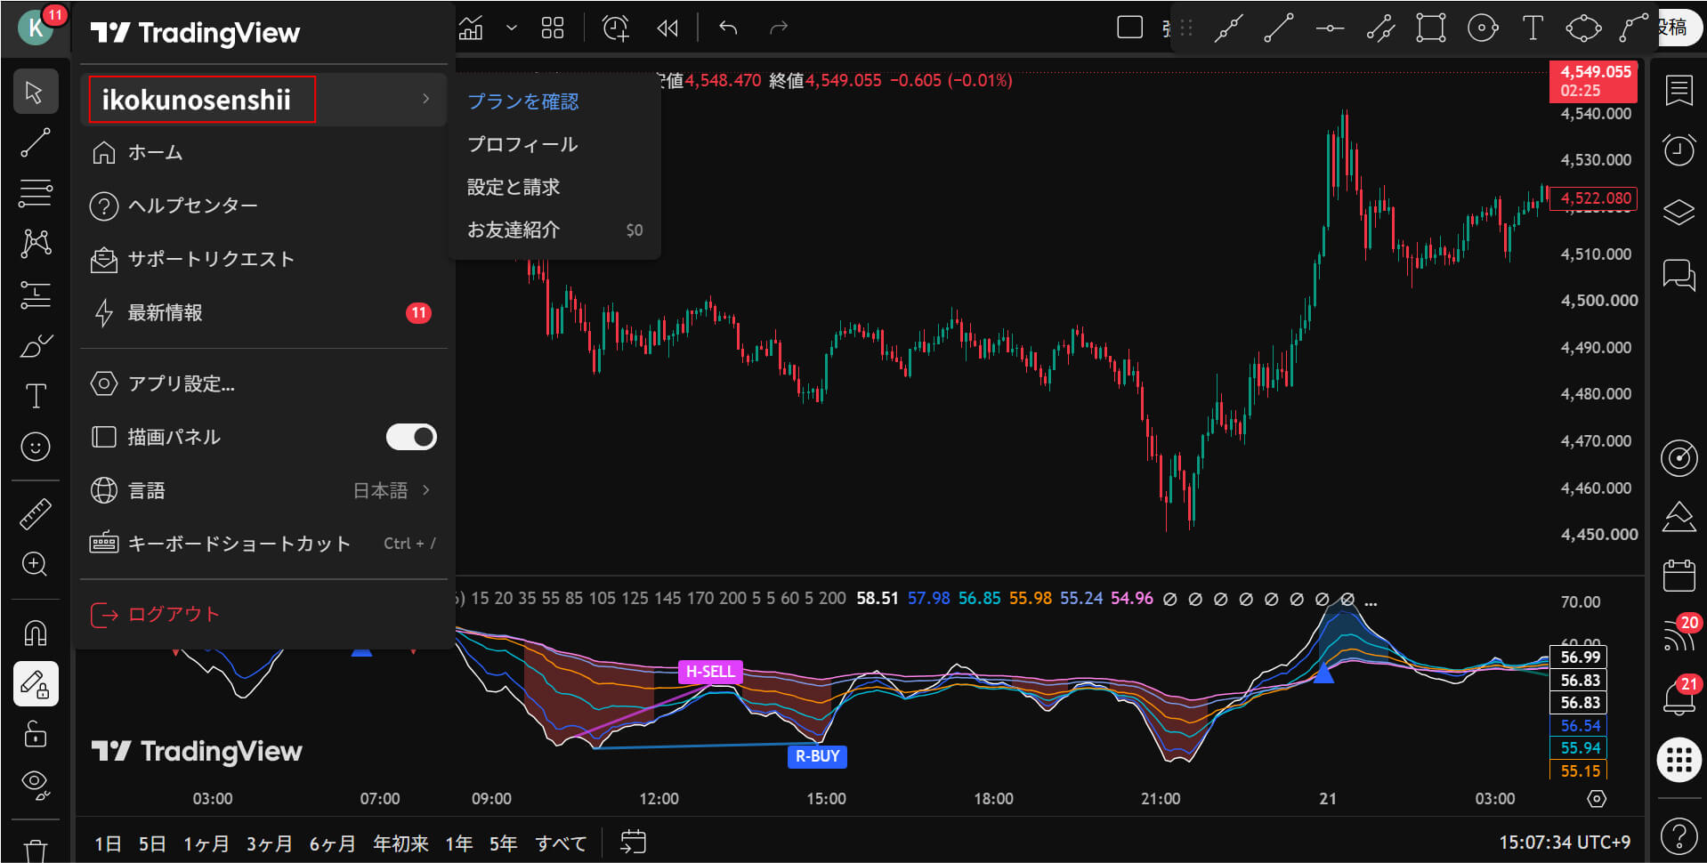1707x863 pixels.
Task: Open the dotted grid apps button
Action: pos(1679,761)
